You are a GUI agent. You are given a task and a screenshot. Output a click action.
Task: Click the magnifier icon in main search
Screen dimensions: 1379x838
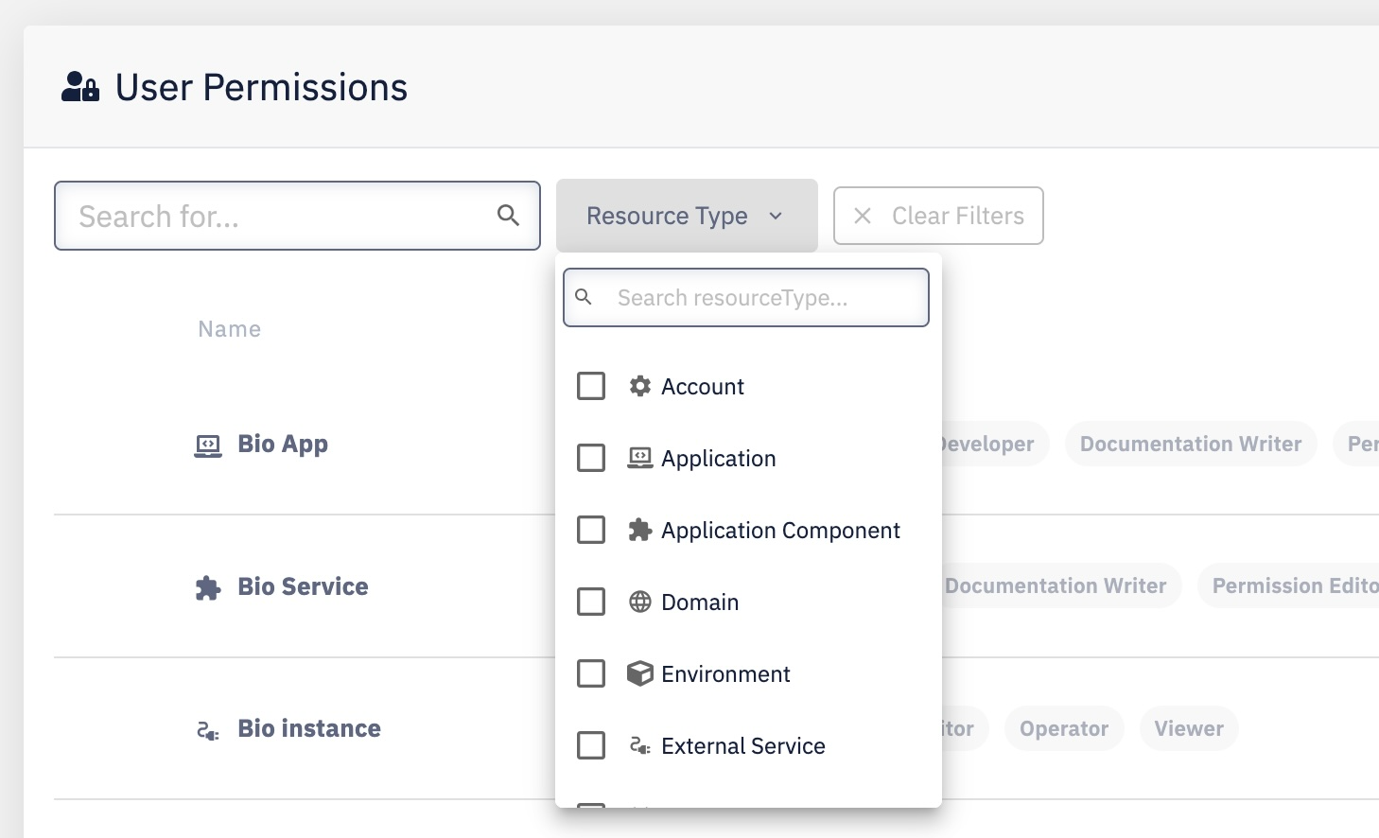pyautogui.click(x=508, y=216)
